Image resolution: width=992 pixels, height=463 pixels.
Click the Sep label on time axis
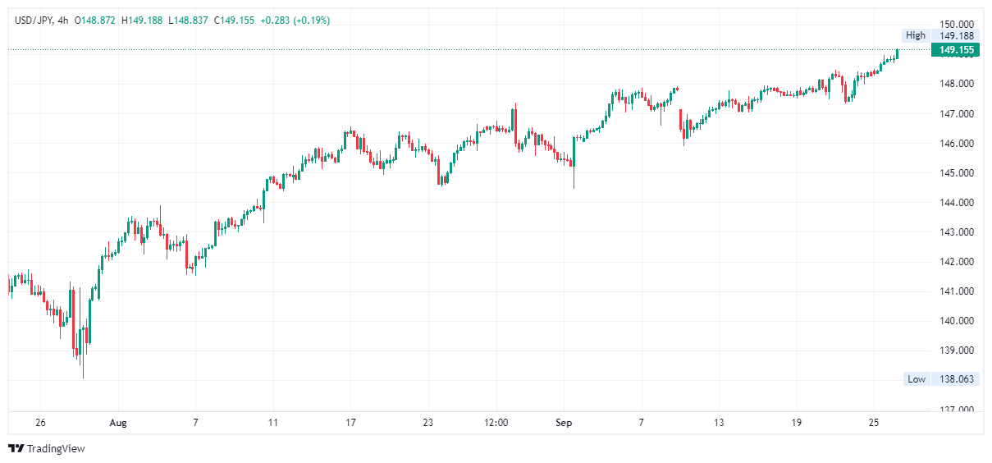point(564,423)
